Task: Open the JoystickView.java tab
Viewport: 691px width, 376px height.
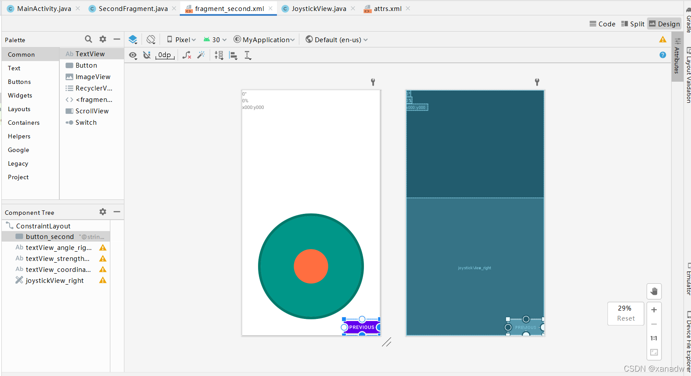Action: (319, 8)
